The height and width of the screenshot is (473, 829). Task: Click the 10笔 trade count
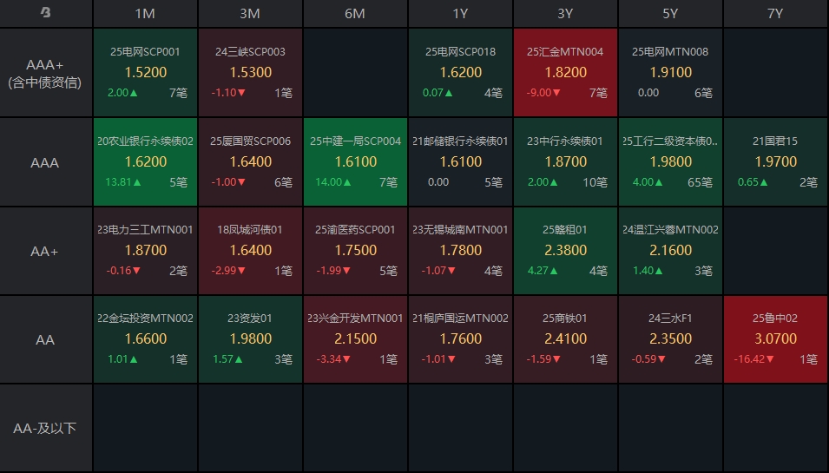[x=595, y=183]
